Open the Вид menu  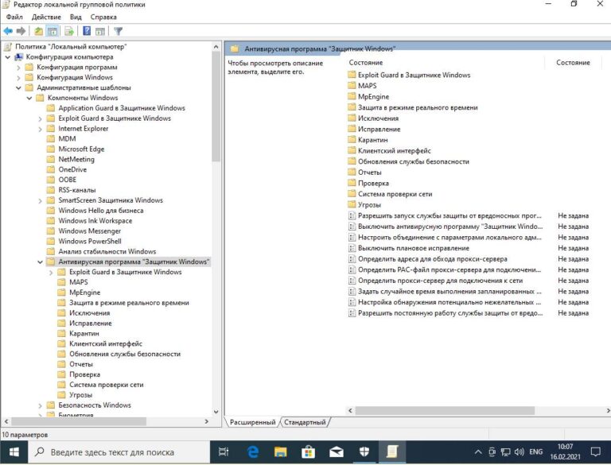(76, 17)
